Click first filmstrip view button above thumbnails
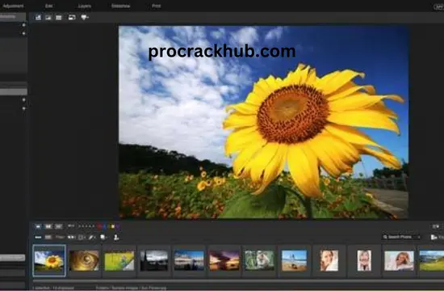This screenshot has height=291, width=444. click(38, 226)
